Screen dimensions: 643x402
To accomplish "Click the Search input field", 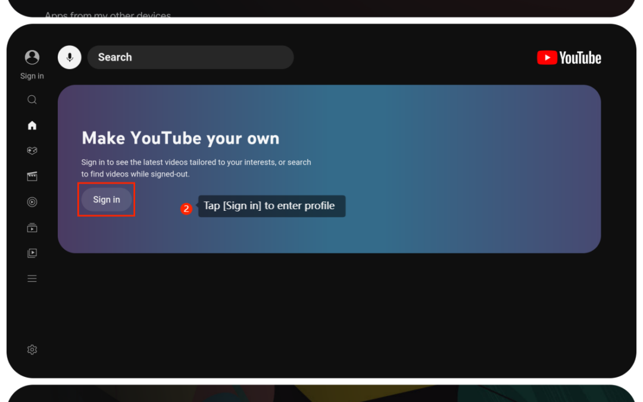I will pyautogui.click(x=191, y=57).
